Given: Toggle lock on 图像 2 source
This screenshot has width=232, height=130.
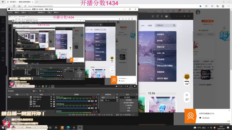Looking at the screenshot, I should pos(54,102).
